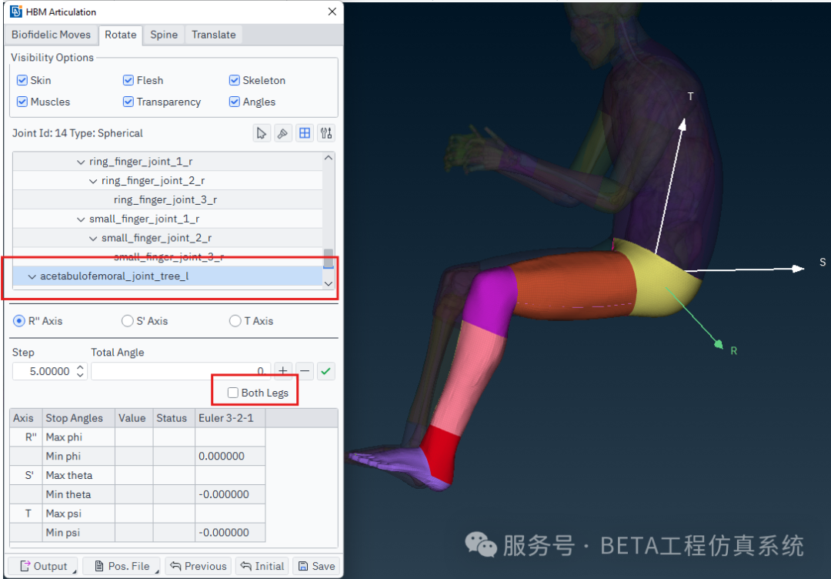The width and height of the screenshot is (831, 579).
Task: Click the pick-from-screen cursor icon
Action: [262, 133]
